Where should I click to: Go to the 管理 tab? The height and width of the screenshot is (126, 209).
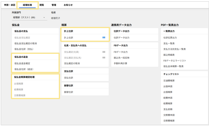coord(54,5)
